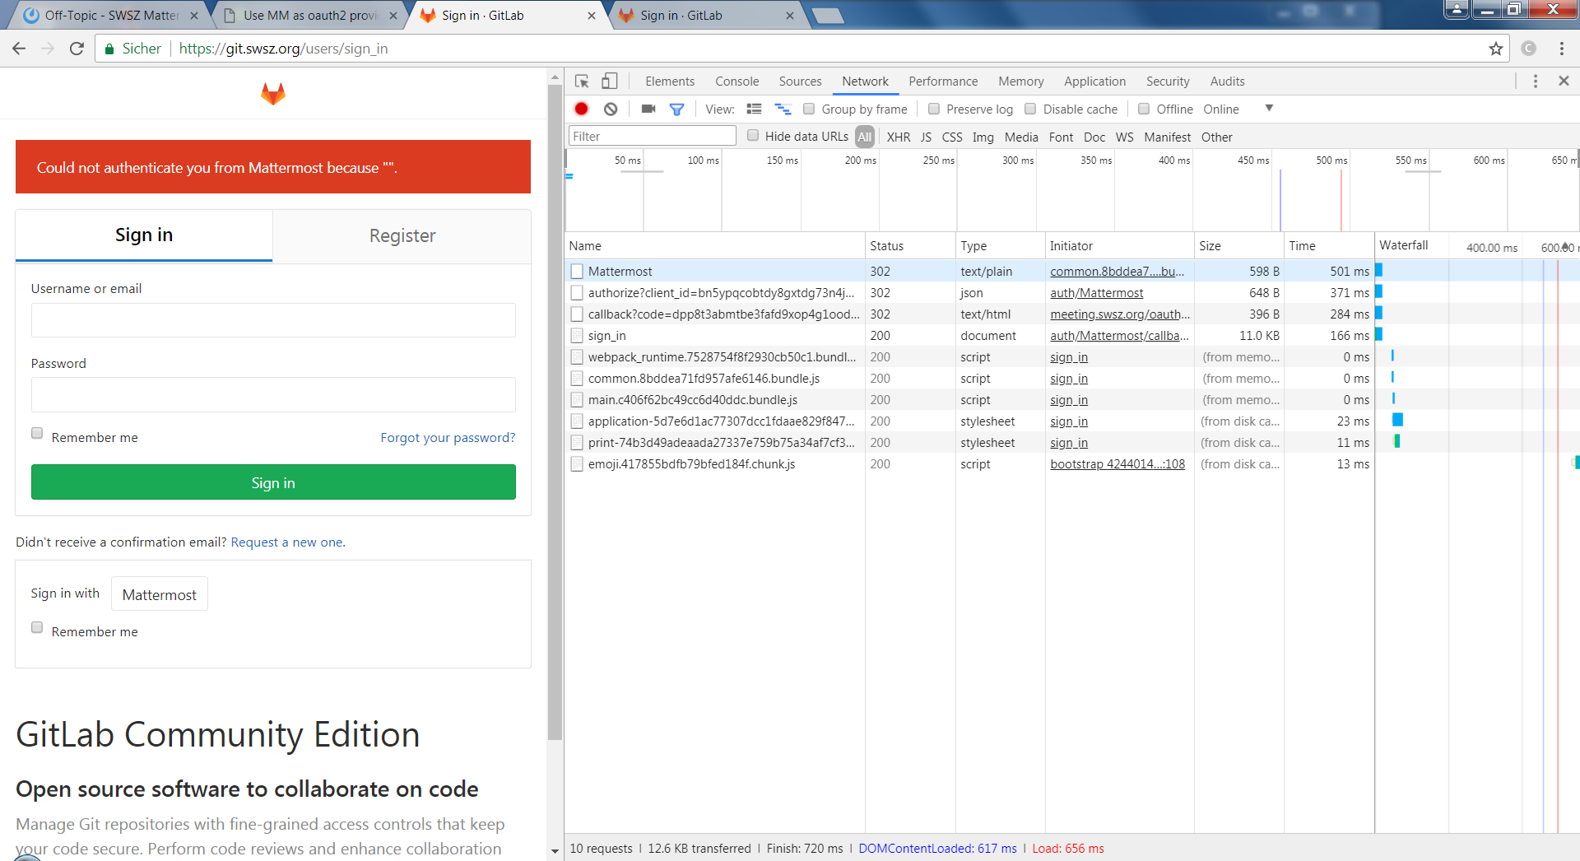
Task: Follow the Forgot your password link
Action: [x=448, y=437]
